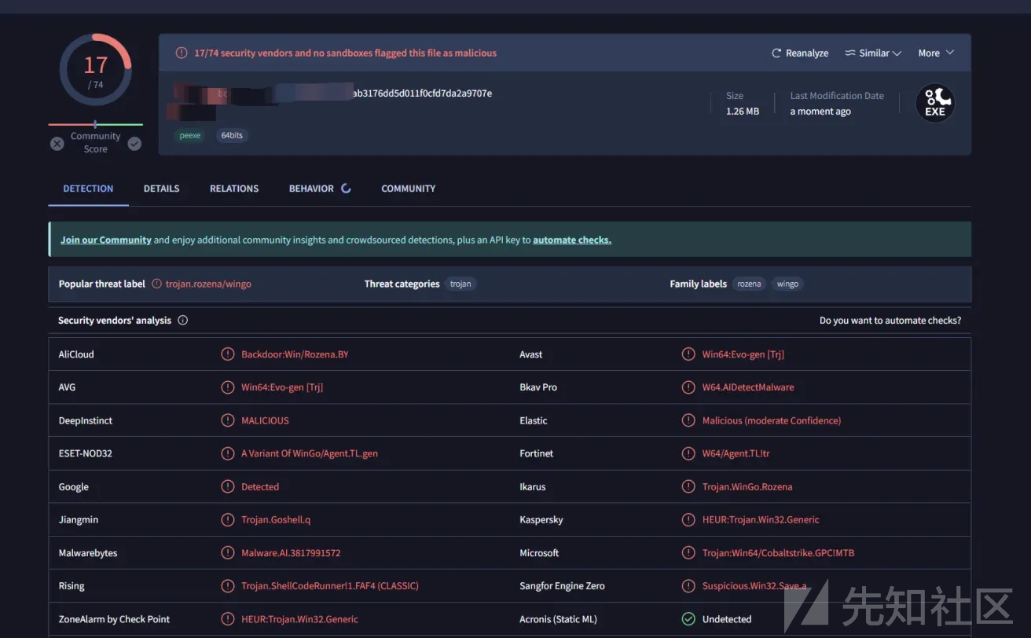Click the Avast detection warning icon

(688, 354)
